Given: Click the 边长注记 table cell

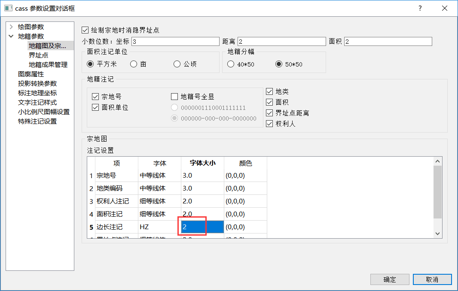Looking at the screenshot, I should [116, 227].
